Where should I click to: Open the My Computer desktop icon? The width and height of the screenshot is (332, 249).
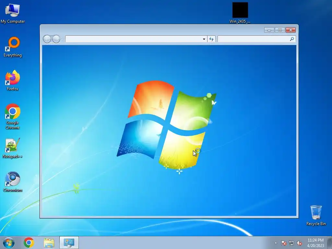click(x=13, y=13)
